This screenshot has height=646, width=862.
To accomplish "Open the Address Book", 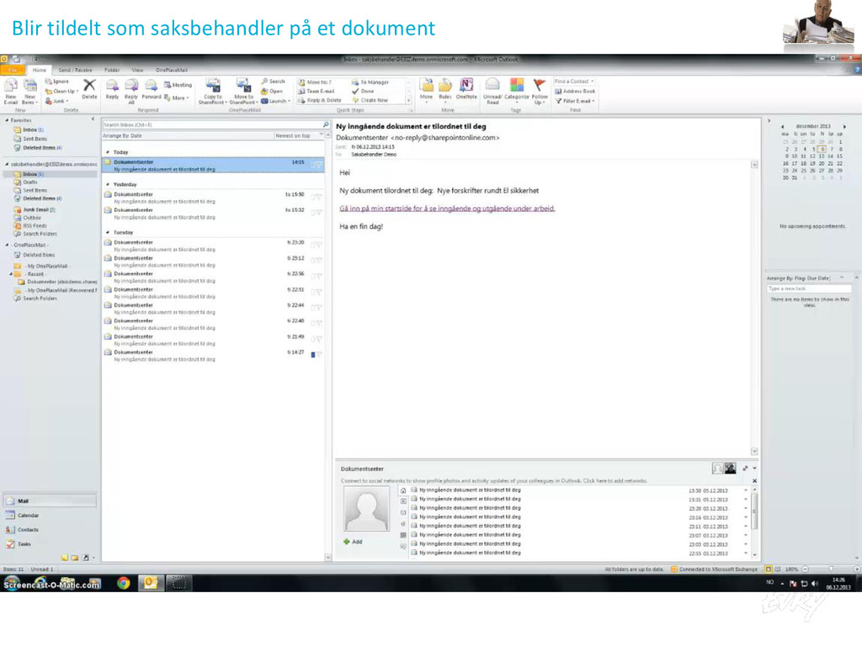I will [x=575, y=91].
